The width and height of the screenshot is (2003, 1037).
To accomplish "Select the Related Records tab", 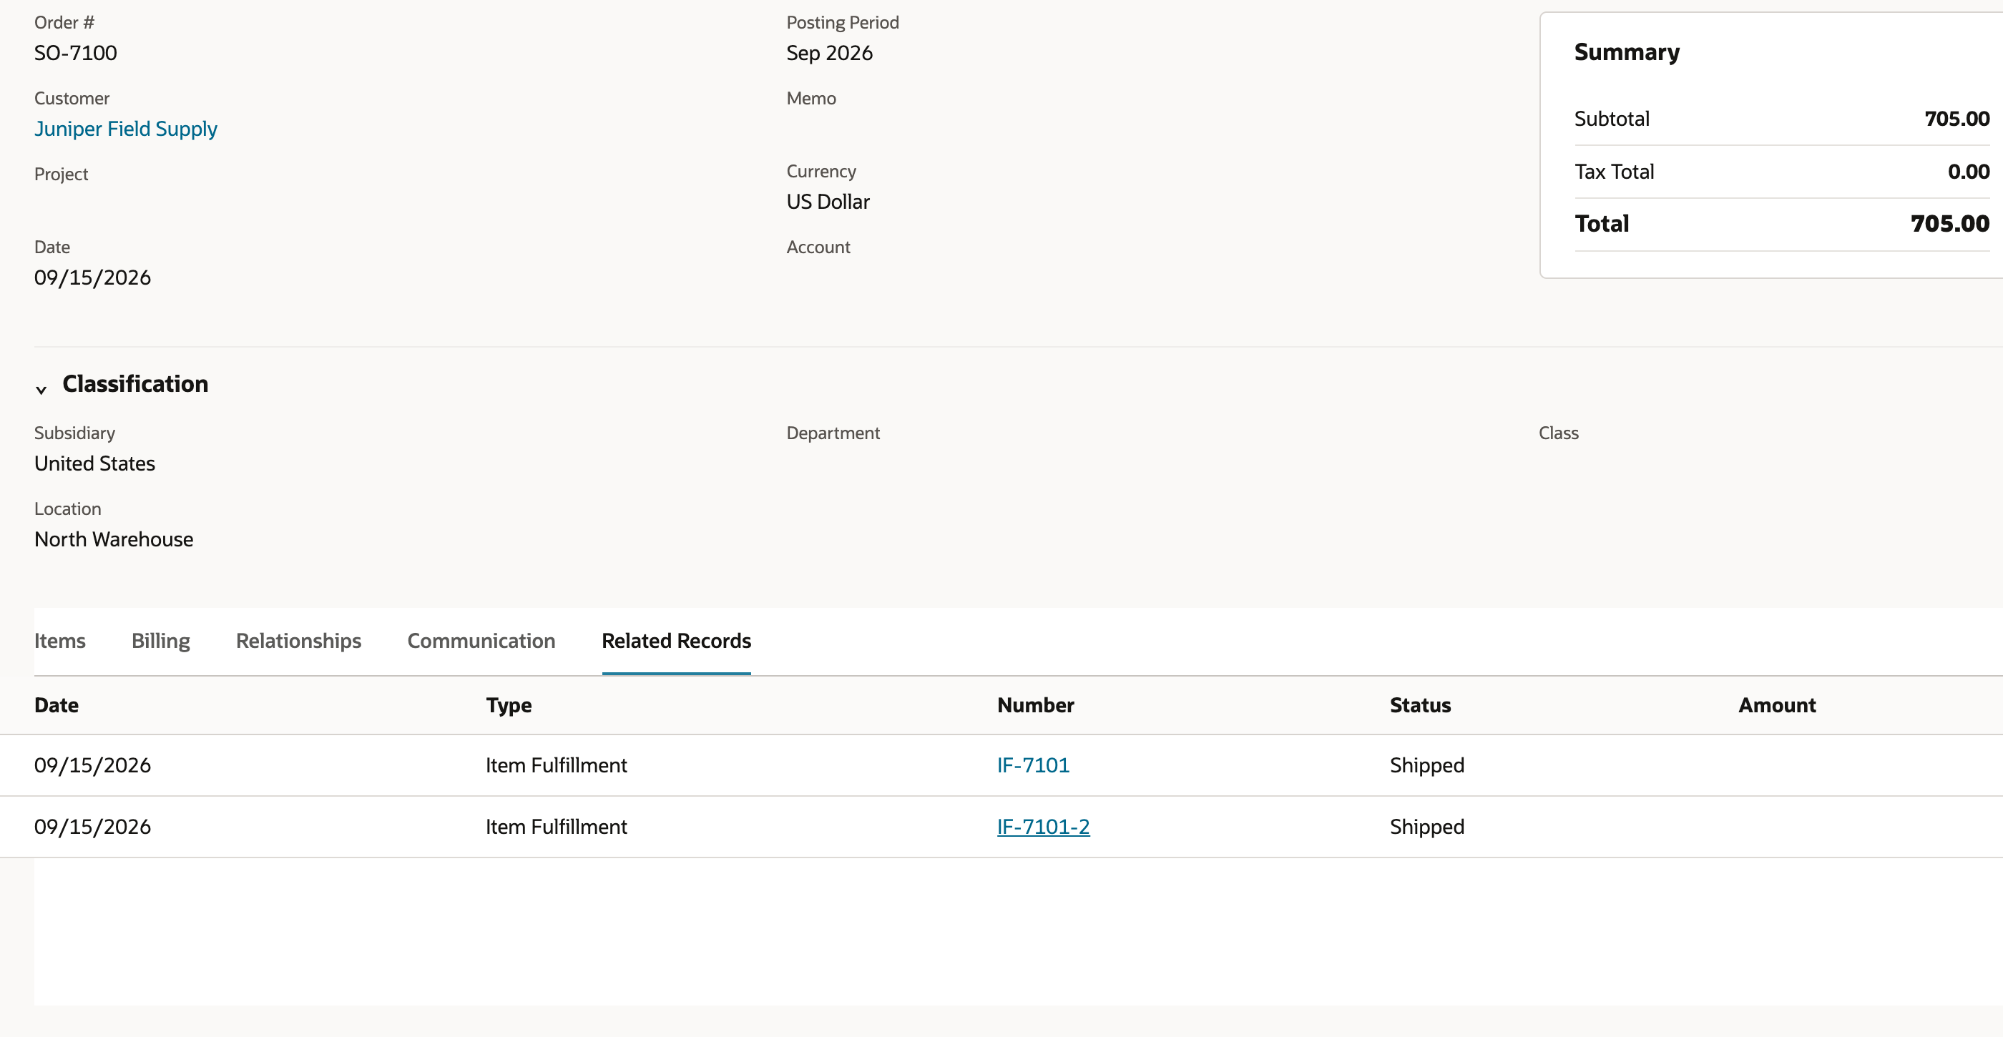I will click(677, 641).
